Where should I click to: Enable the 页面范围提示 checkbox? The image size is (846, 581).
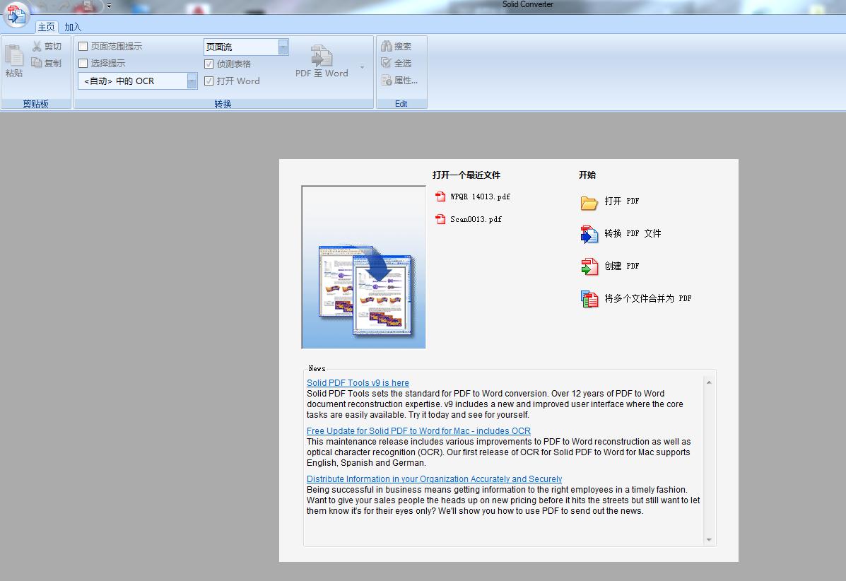point(83,47)
